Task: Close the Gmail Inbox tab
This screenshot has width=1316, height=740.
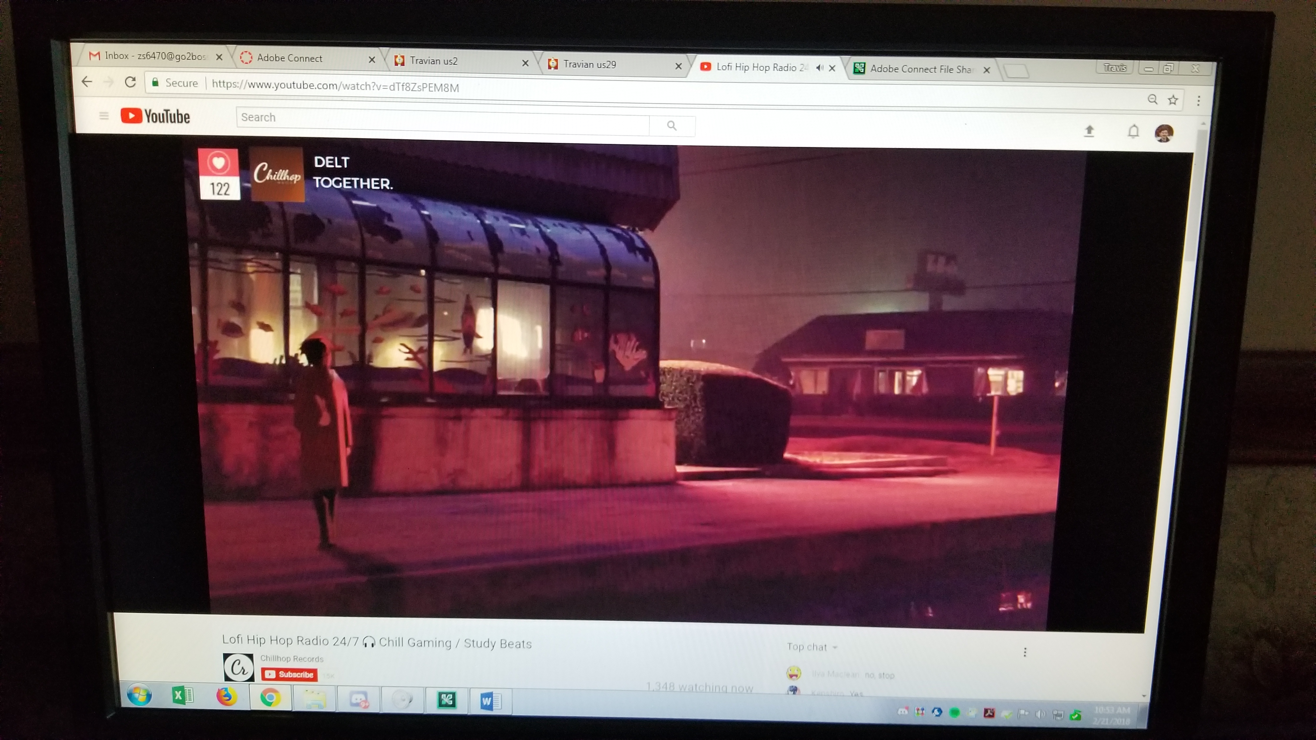Action: 219,57
